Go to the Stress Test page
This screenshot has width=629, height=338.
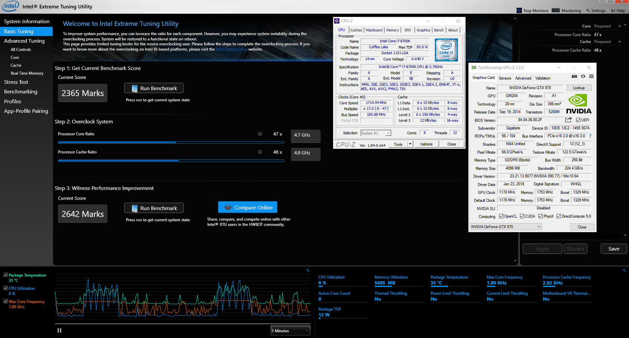pos(16,82)
